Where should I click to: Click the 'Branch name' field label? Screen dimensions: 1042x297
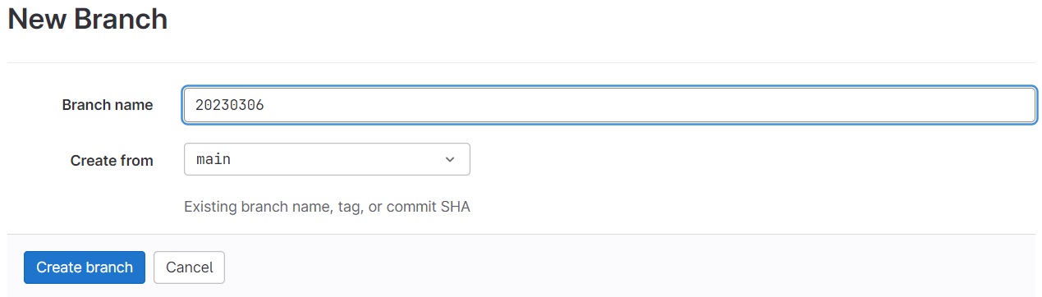point(108,105)
